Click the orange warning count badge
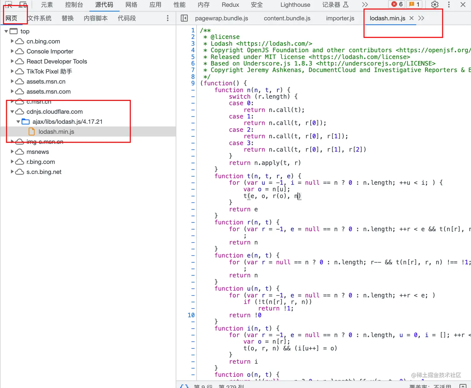Viewport: 471px width, 388px height. (414, 4)
